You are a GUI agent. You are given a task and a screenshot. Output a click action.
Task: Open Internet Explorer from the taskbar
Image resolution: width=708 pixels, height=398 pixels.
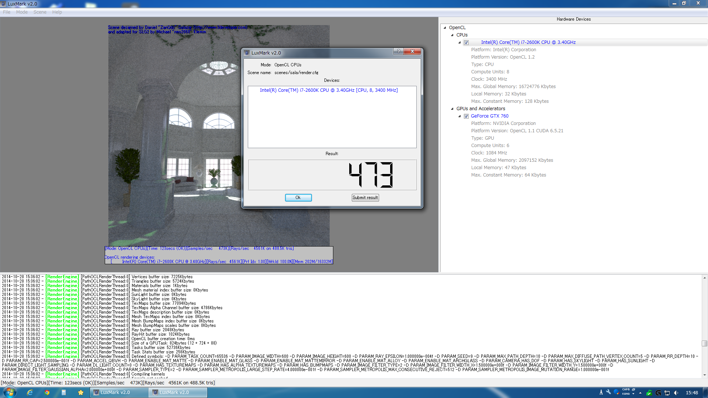[x=30, y=392]
